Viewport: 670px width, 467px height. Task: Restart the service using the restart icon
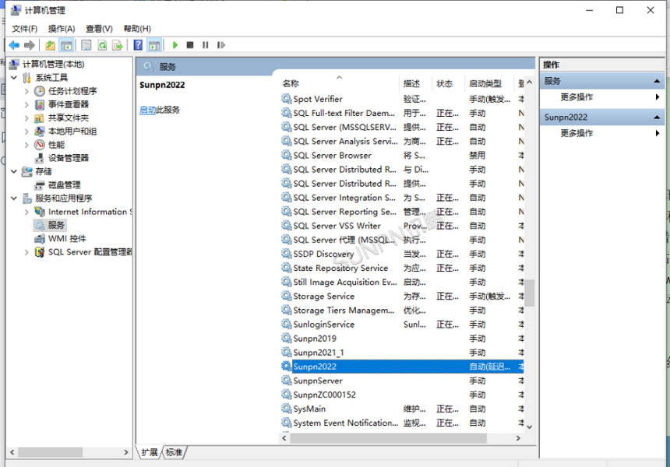221,45
